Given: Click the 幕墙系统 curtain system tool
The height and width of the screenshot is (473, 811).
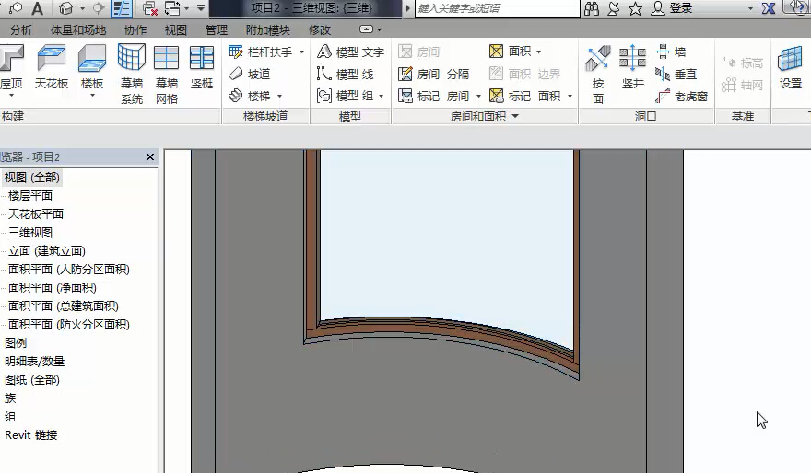Looking at the screenshot, I should 132,74.
